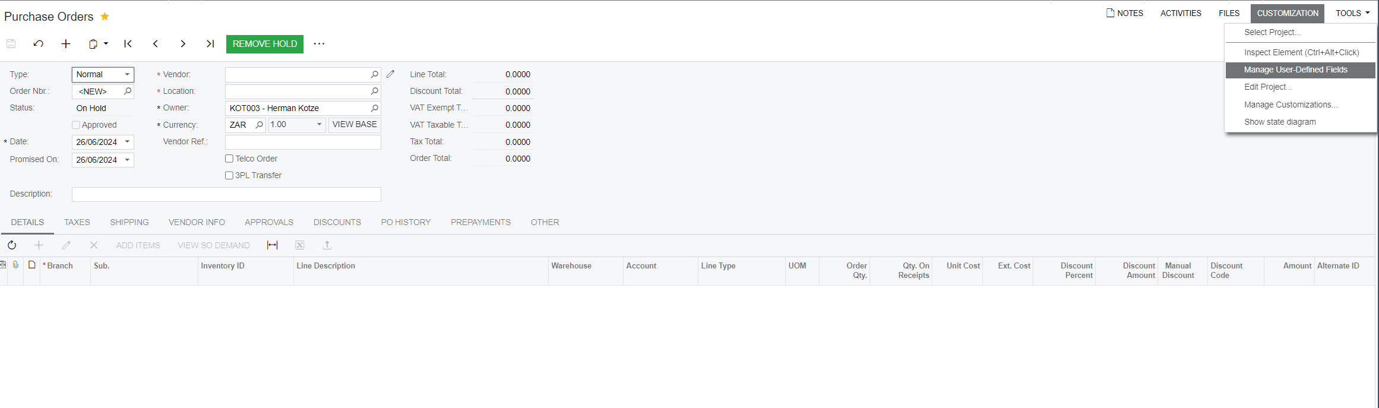The width and height of the screenshot is (1379, 408).
Task: Check the 3PL Transfer checkbox
Action: click(229, 175)
